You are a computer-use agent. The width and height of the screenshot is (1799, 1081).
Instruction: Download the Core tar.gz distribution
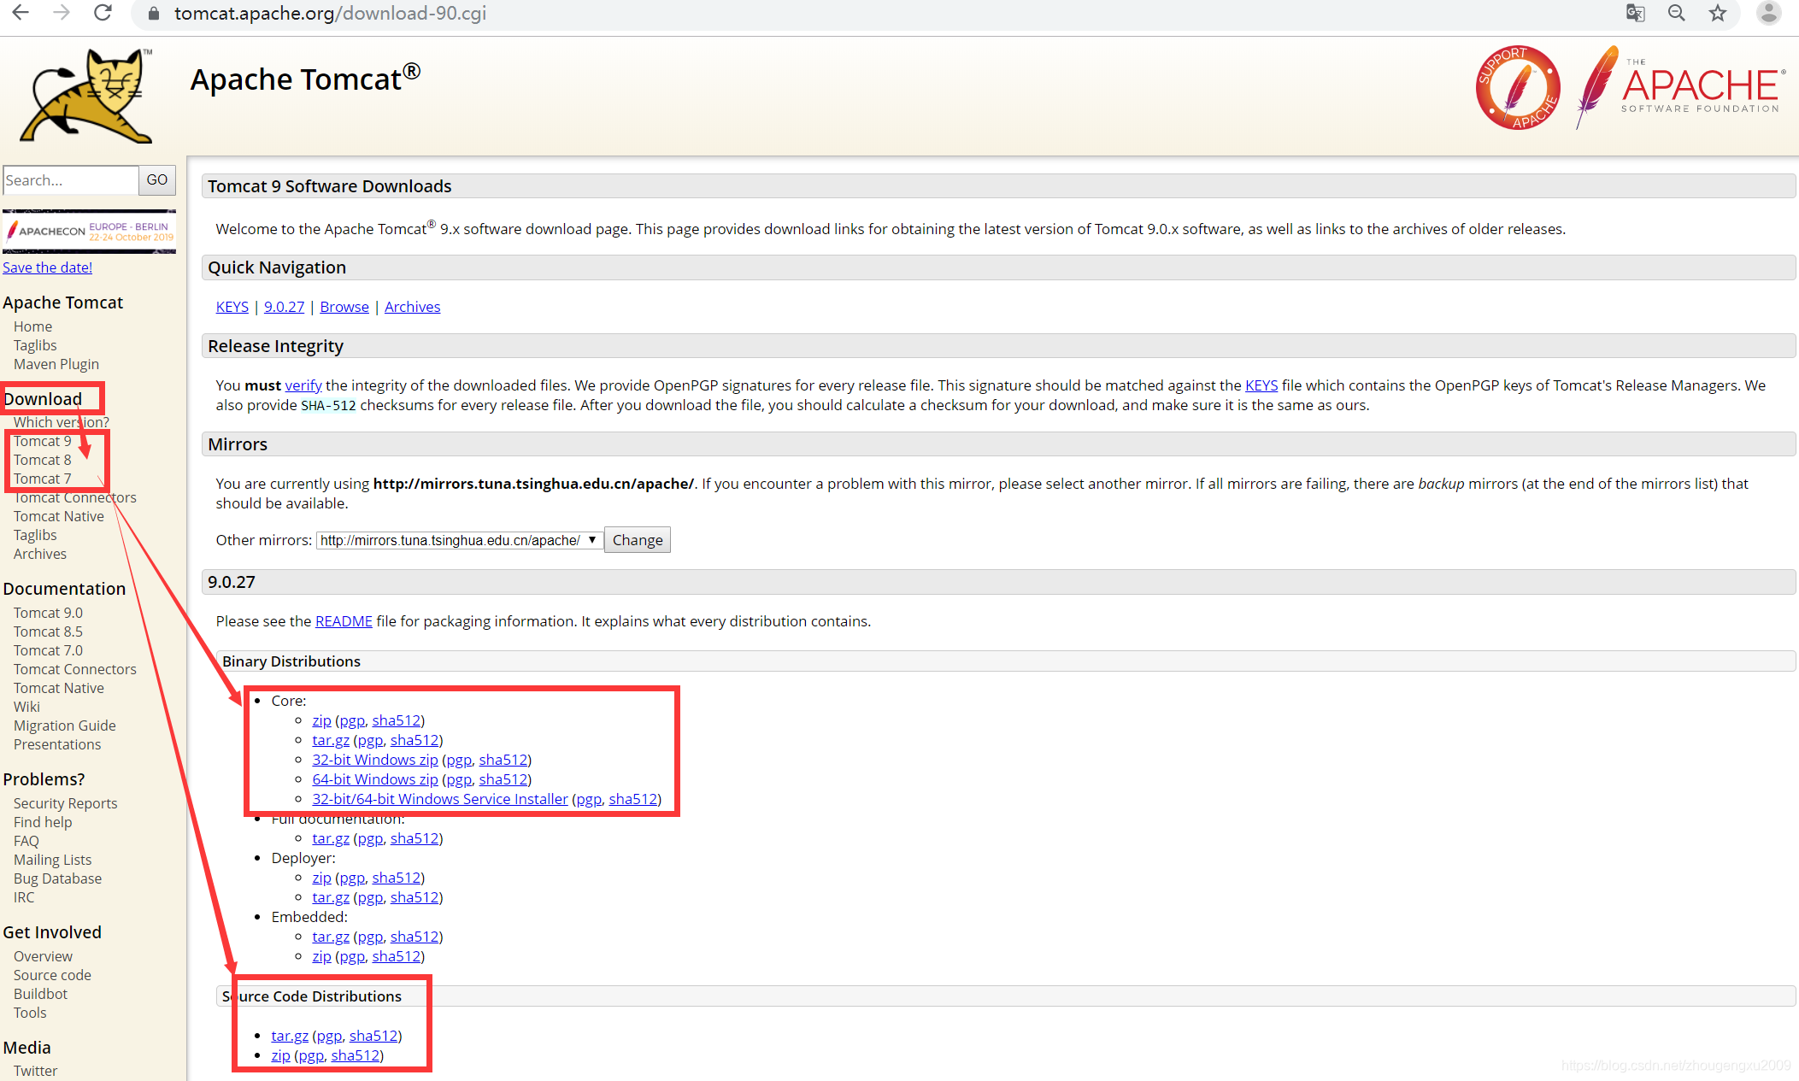click(331, 740)
